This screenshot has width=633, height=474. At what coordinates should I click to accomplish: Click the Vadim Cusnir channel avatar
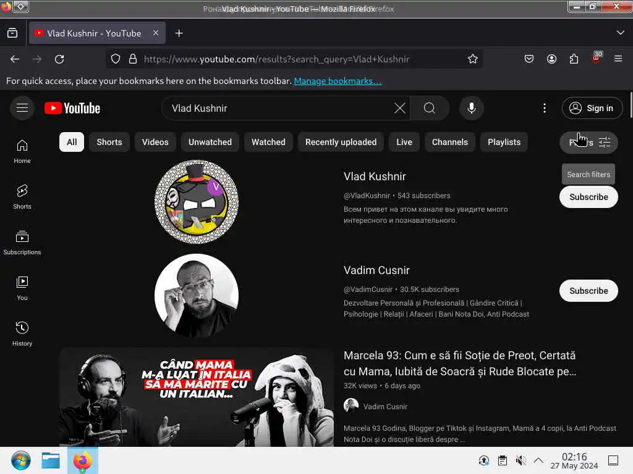click(197, 296)
